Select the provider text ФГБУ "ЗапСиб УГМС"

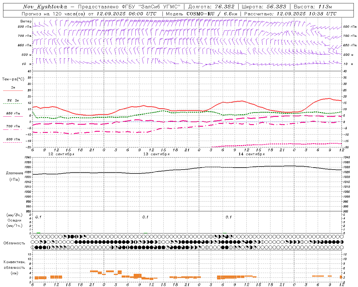151,7
